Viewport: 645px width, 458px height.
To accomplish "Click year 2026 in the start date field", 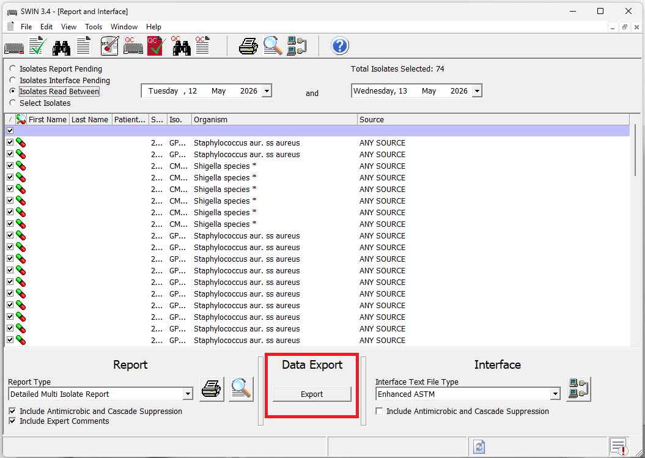I will click(x=249, y=91).
